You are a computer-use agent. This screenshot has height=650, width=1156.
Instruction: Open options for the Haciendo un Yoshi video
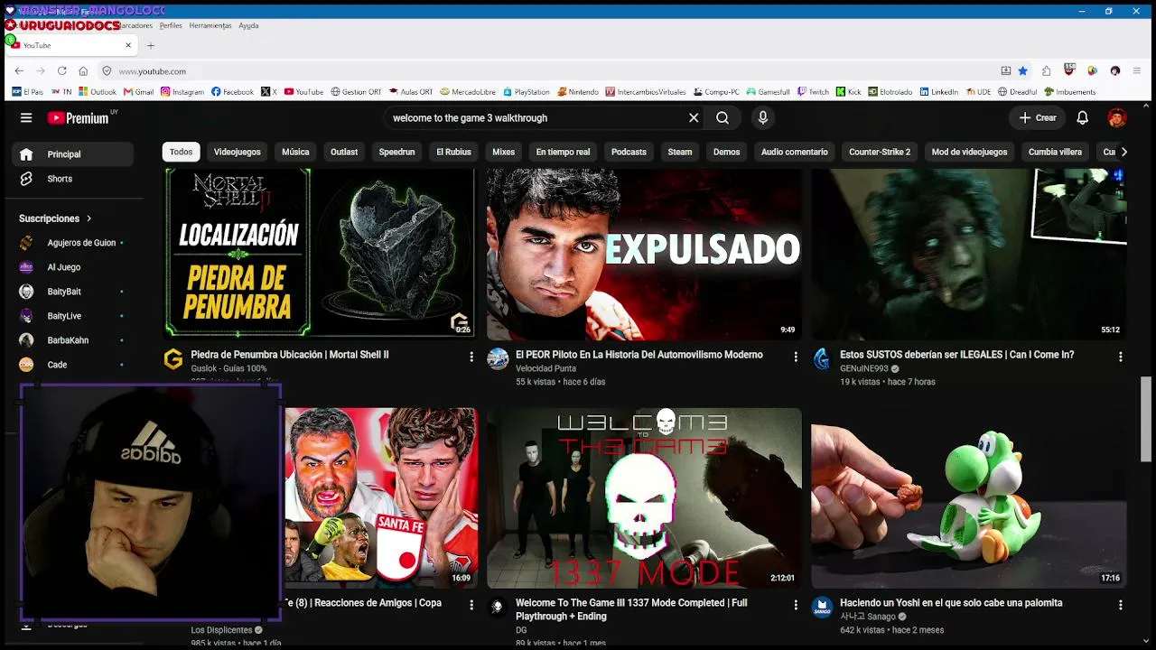coord(1121,605)
